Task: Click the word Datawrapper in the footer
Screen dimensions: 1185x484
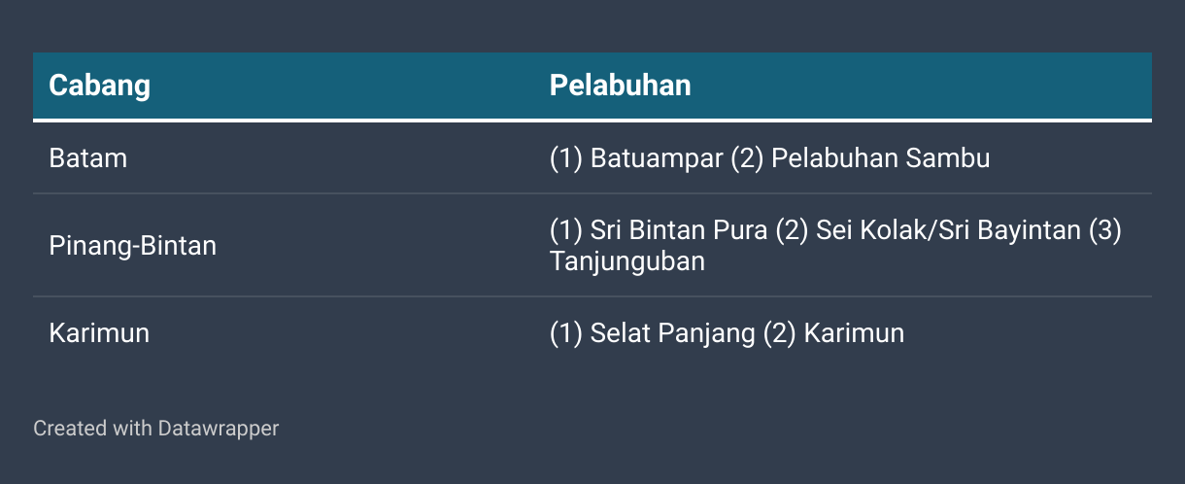Action: coord(219,428)
